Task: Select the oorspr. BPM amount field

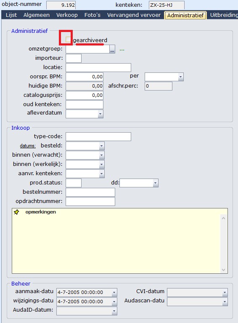Action: coord(85,77)
